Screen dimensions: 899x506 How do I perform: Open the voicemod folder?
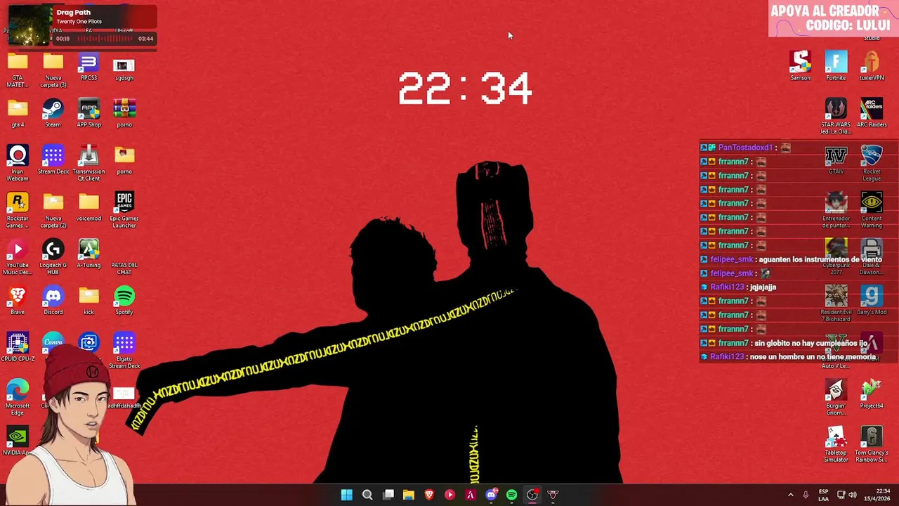click(x=88, y=207)
